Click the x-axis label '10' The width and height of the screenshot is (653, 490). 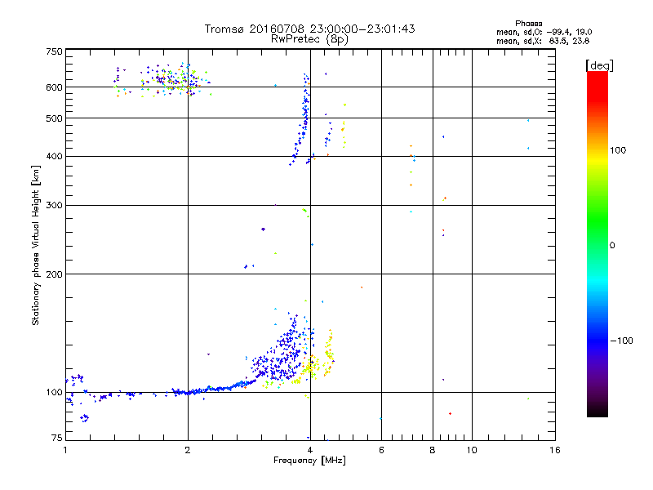(472, 450)
